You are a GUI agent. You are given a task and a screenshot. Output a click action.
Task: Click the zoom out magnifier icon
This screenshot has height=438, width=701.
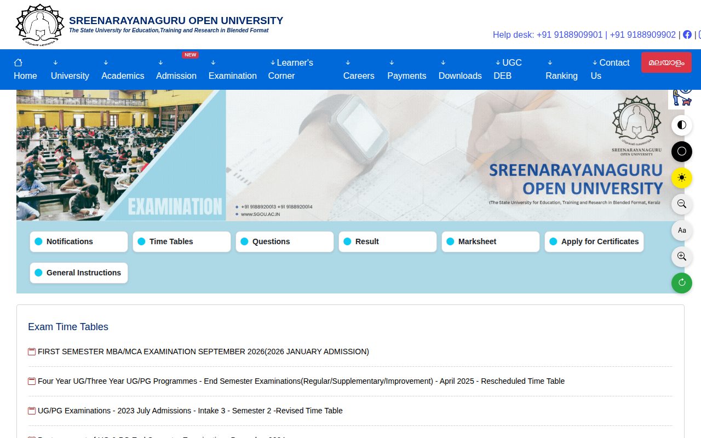coord(682,204)
